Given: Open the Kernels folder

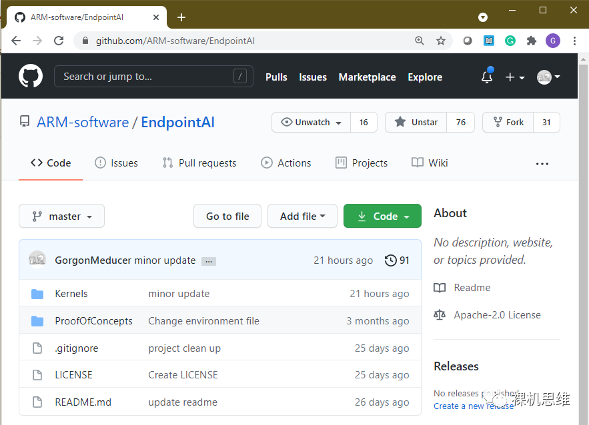Looking at the screenshot, I should 71,294.
